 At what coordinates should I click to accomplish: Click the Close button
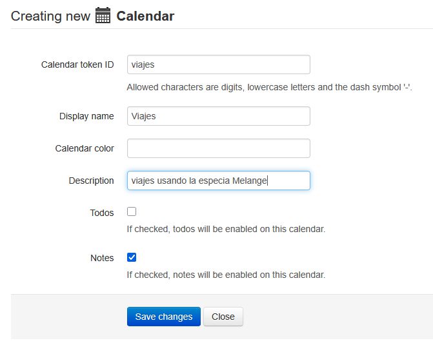pos(223,317)
